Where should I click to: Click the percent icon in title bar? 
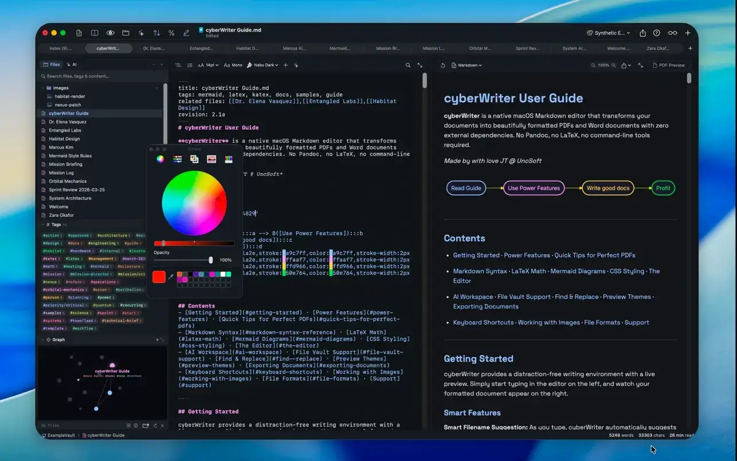[x=171, y=33]
